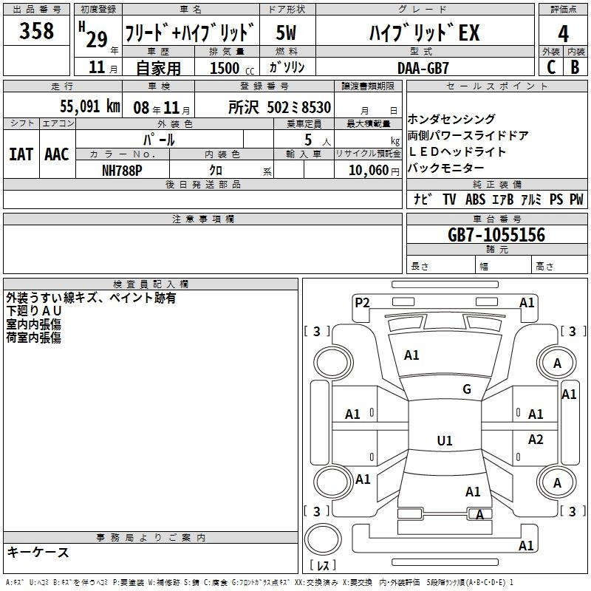Image resolution: width=591 pixels, height=591 pixels.
Task: Click the interior color クロ
Action: [x=216, y=171]
